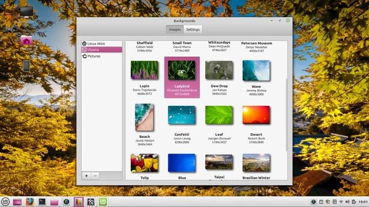
Task: Set the Wave wallpaper thumbnail
Action: click(256, 70)
